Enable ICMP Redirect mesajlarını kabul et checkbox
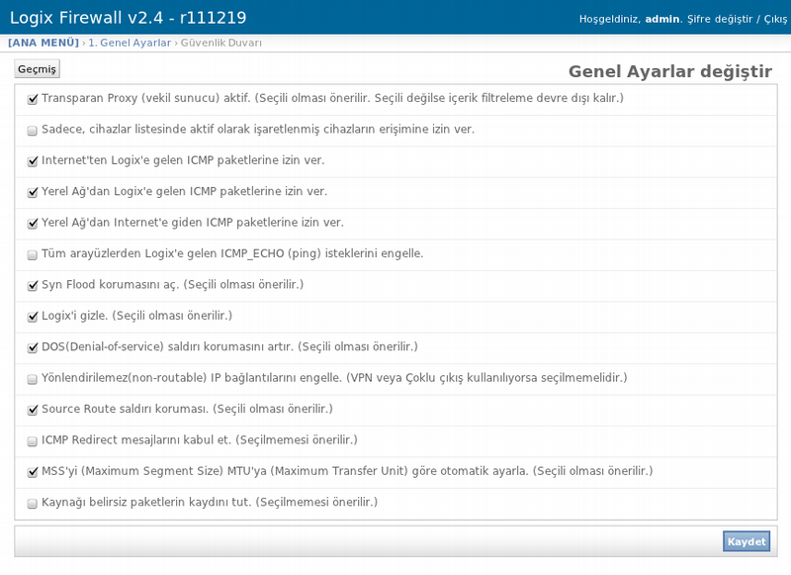The image size is (791, 575). (x=33, y=441)
